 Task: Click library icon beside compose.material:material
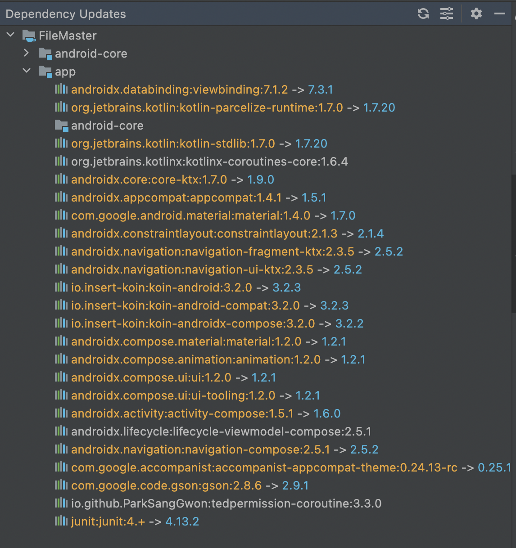[61, 341]
